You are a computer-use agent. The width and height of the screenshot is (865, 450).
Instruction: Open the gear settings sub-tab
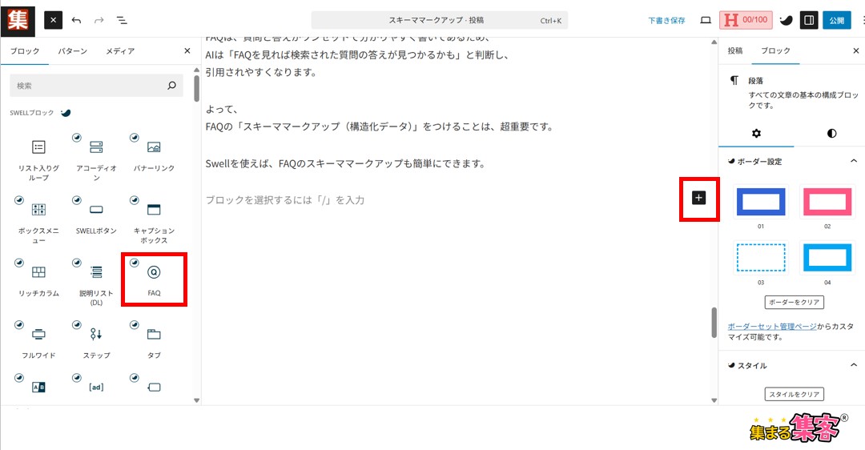click(x=756, y=134)
